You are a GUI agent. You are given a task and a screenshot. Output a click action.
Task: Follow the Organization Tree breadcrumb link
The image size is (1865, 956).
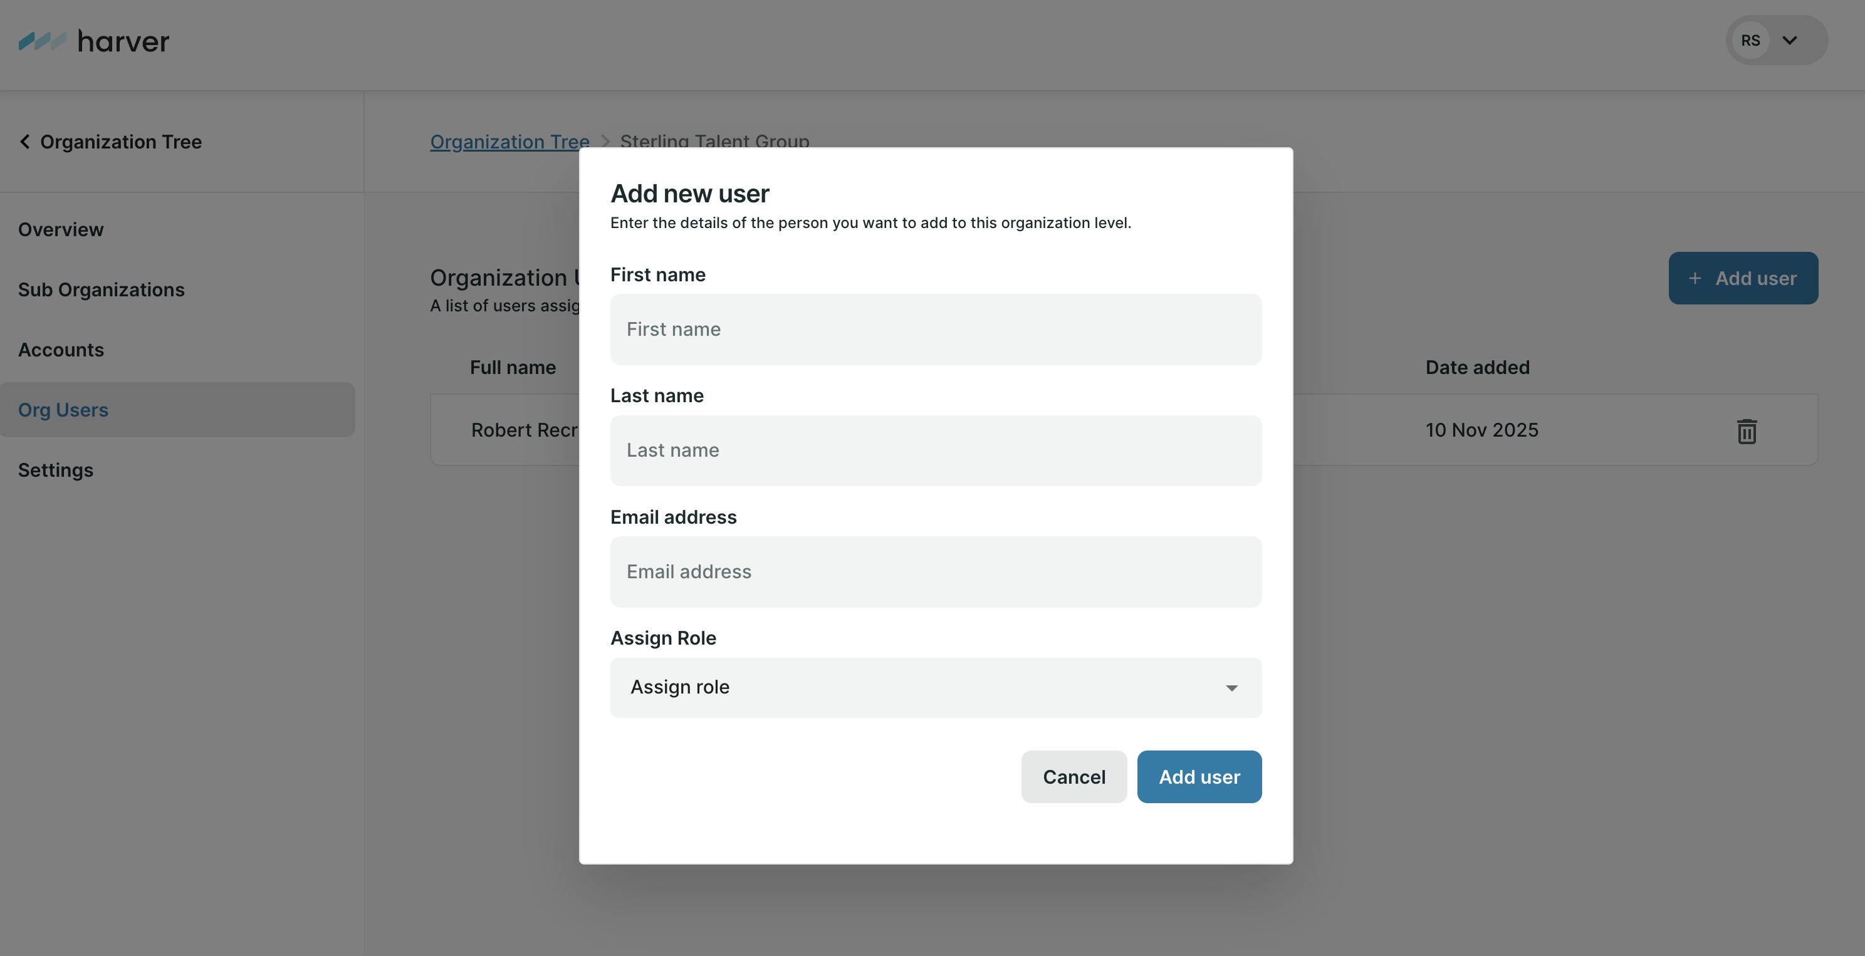point(509,142)
